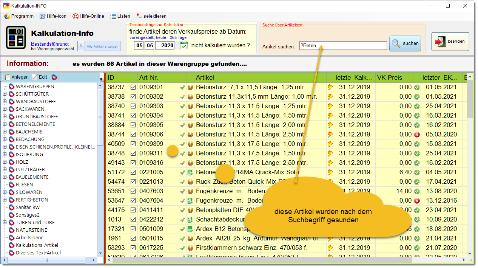Click the beenden button
Image resolution: width=478 pixels, height=268 pixels.
point(450,42)
